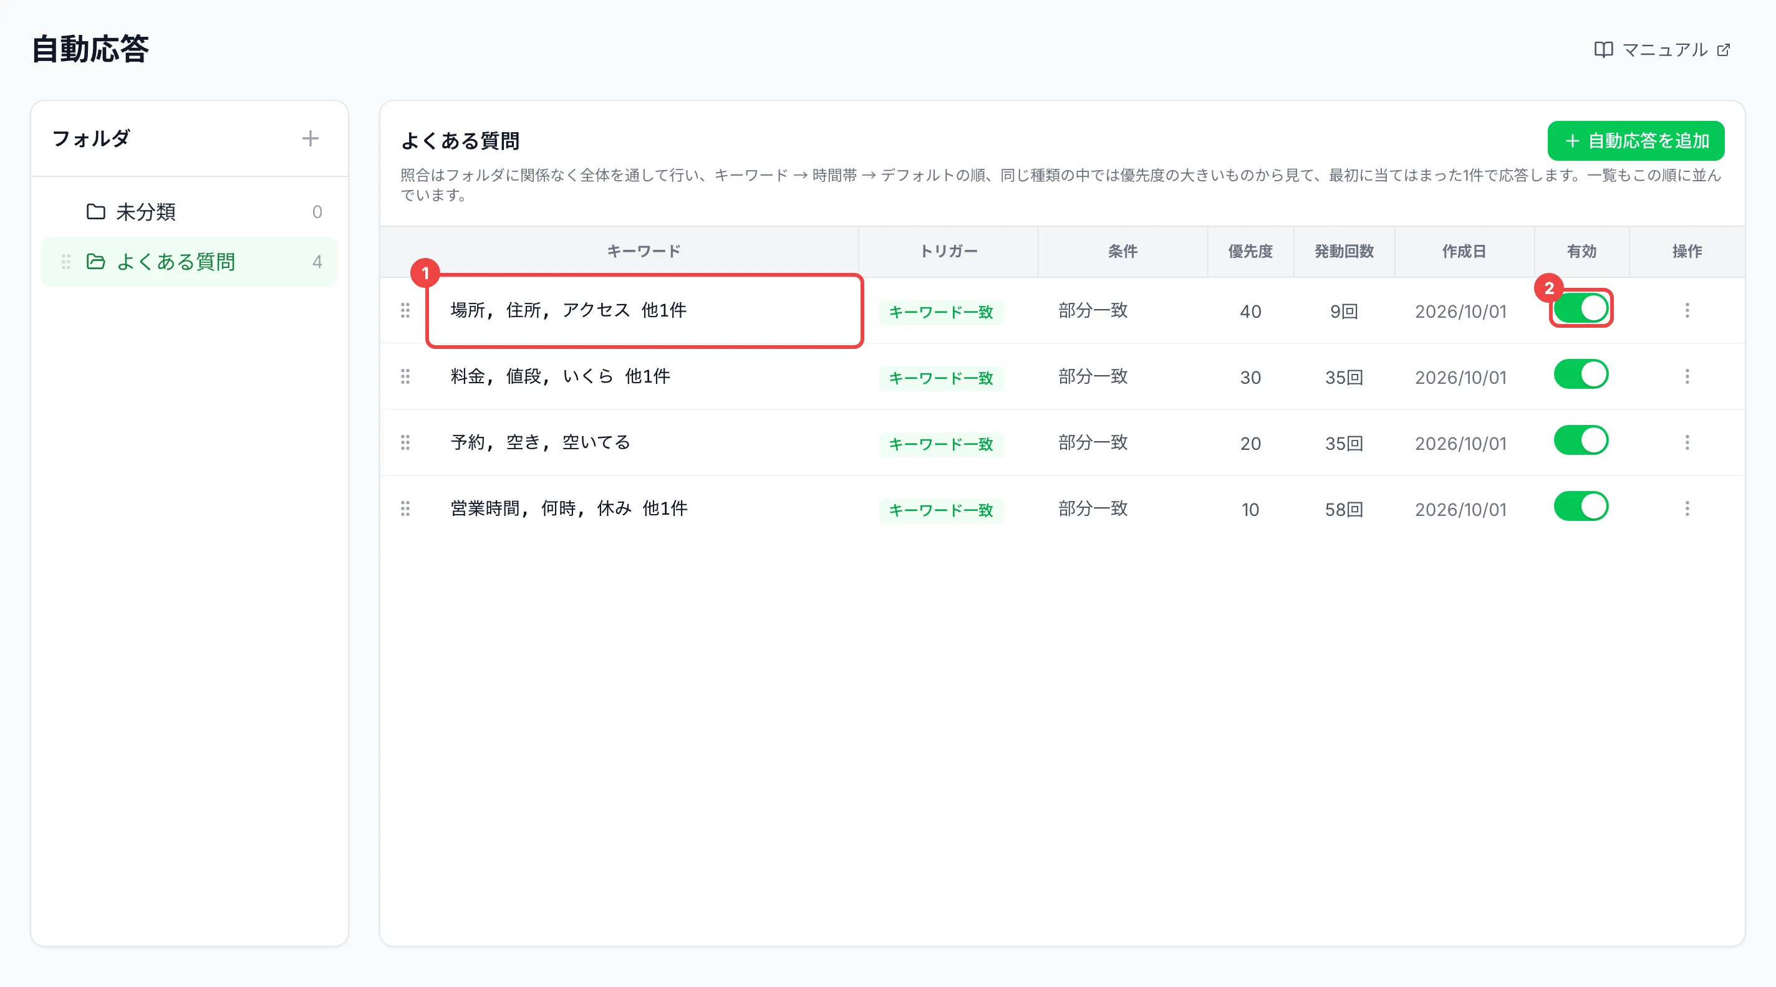1776x987 pixels.
Task: Click the キーワード column header
Action: click(x=644, y=251)
